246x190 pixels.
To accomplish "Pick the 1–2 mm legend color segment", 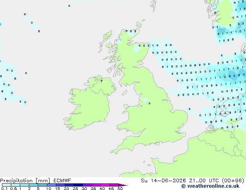I will point(24,185).
